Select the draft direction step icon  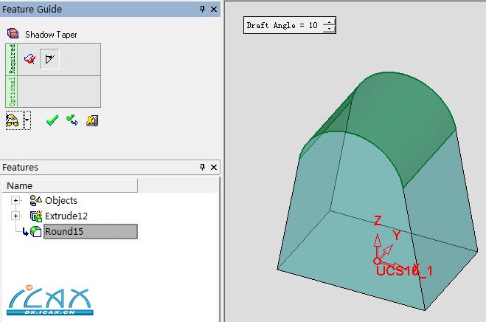[49, 59]
